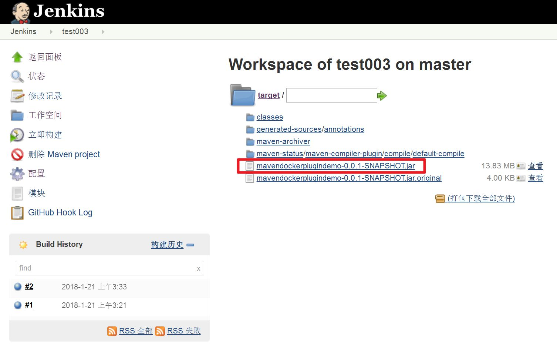557x349 pixels.
Task: Clear the build find field with x
Action: pos(199,269)
